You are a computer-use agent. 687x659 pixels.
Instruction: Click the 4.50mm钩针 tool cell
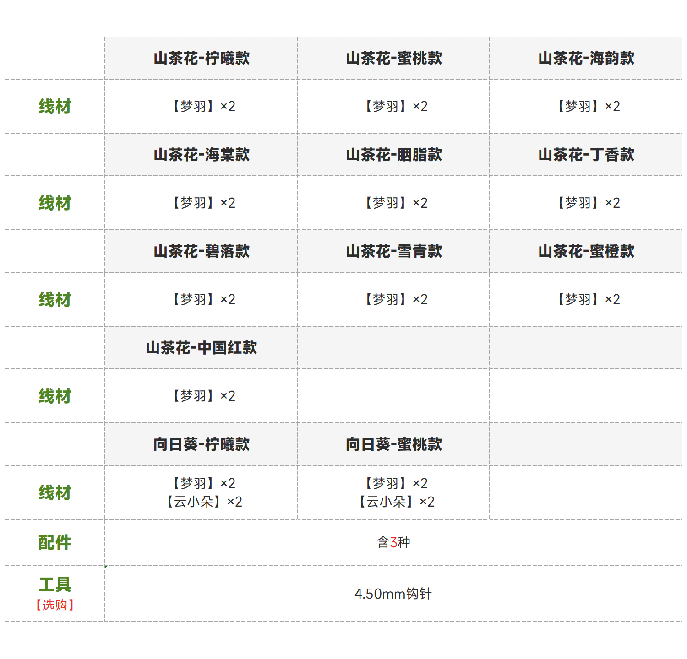pos(393,594)
